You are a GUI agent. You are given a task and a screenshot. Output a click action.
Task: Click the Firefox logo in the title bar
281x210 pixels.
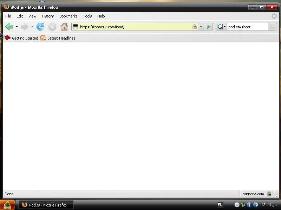pos(6,7)
